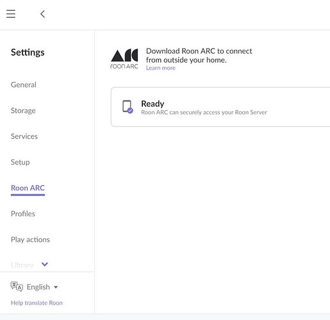This screenshot has width=330, height=320.
Task: Click the Settings heading
Action: coord(28,52)
